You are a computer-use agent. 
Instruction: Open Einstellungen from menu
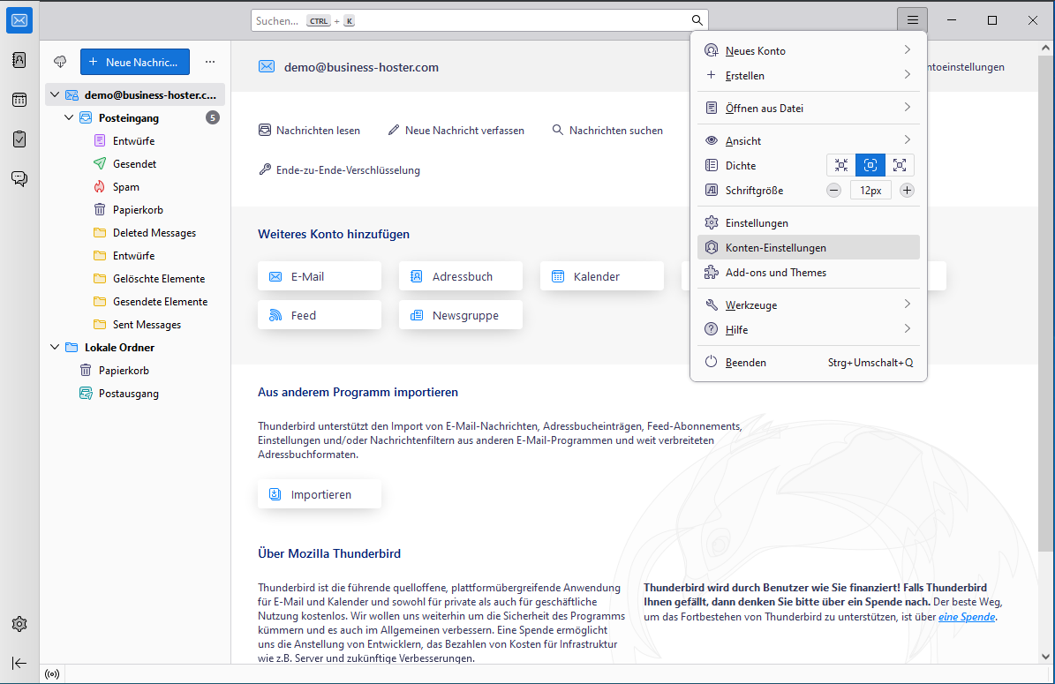pos(809,222)
